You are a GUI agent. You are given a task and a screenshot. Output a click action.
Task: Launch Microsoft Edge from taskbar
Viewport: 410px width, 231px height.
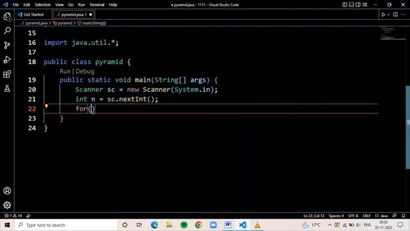click(154, 225)
